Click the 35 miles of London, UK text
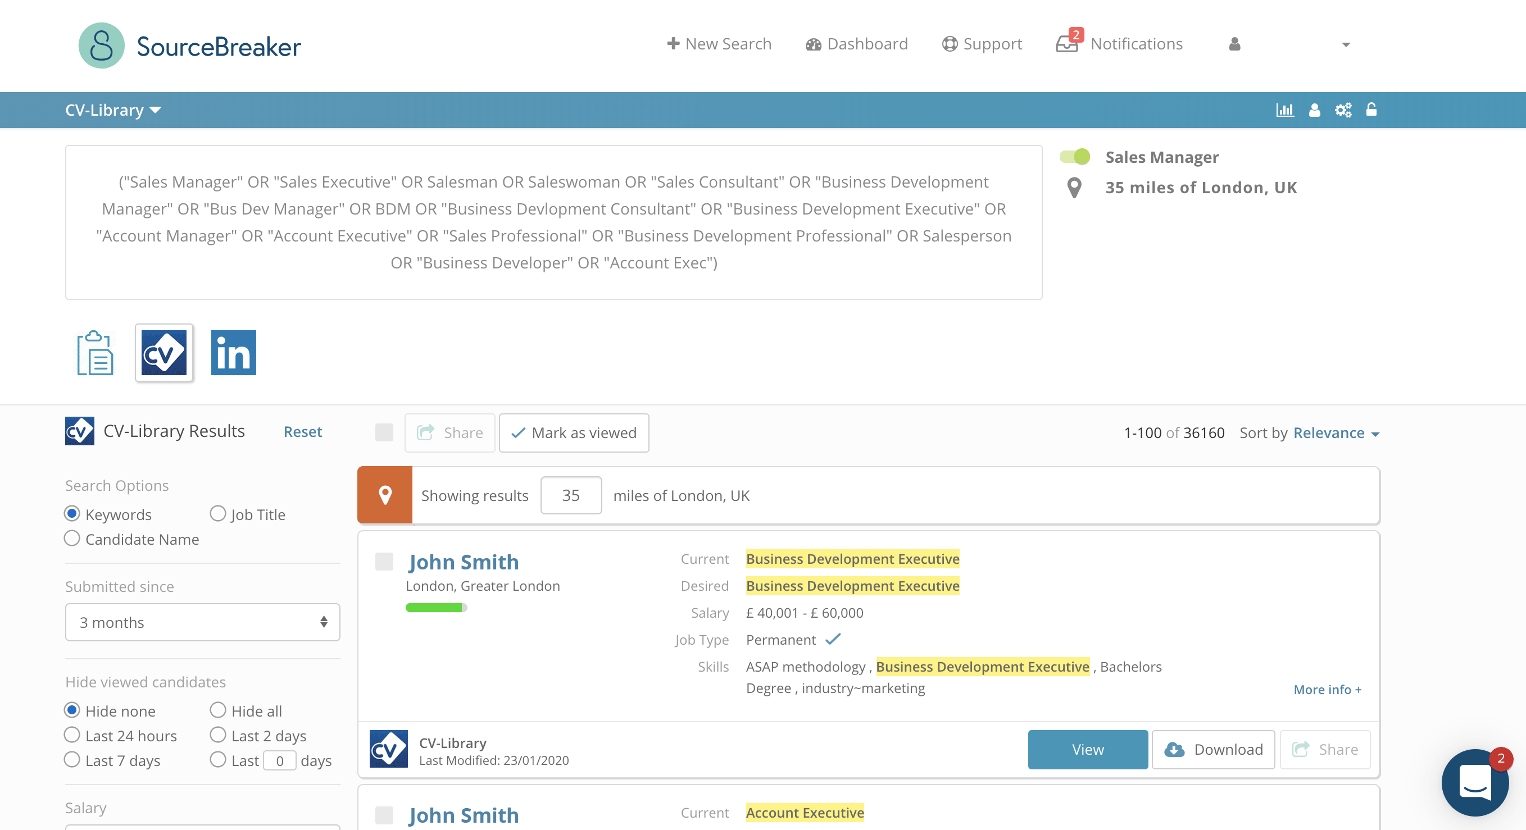The image size is (1526, 830). point(1201,188)
